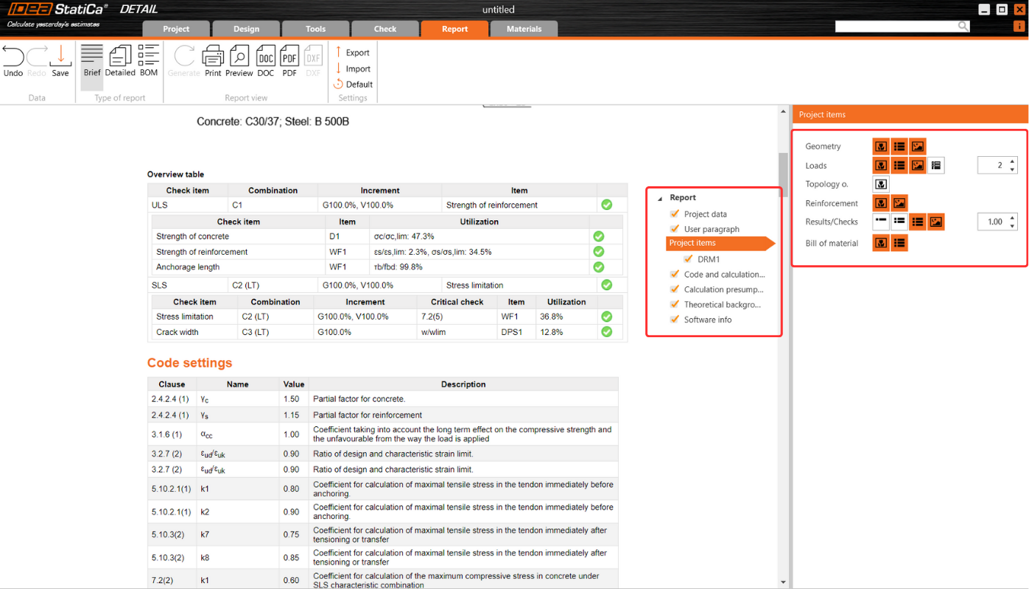Click the Print icon
This screenshot has height=589, width=1029.
click(x=213, y=63)
